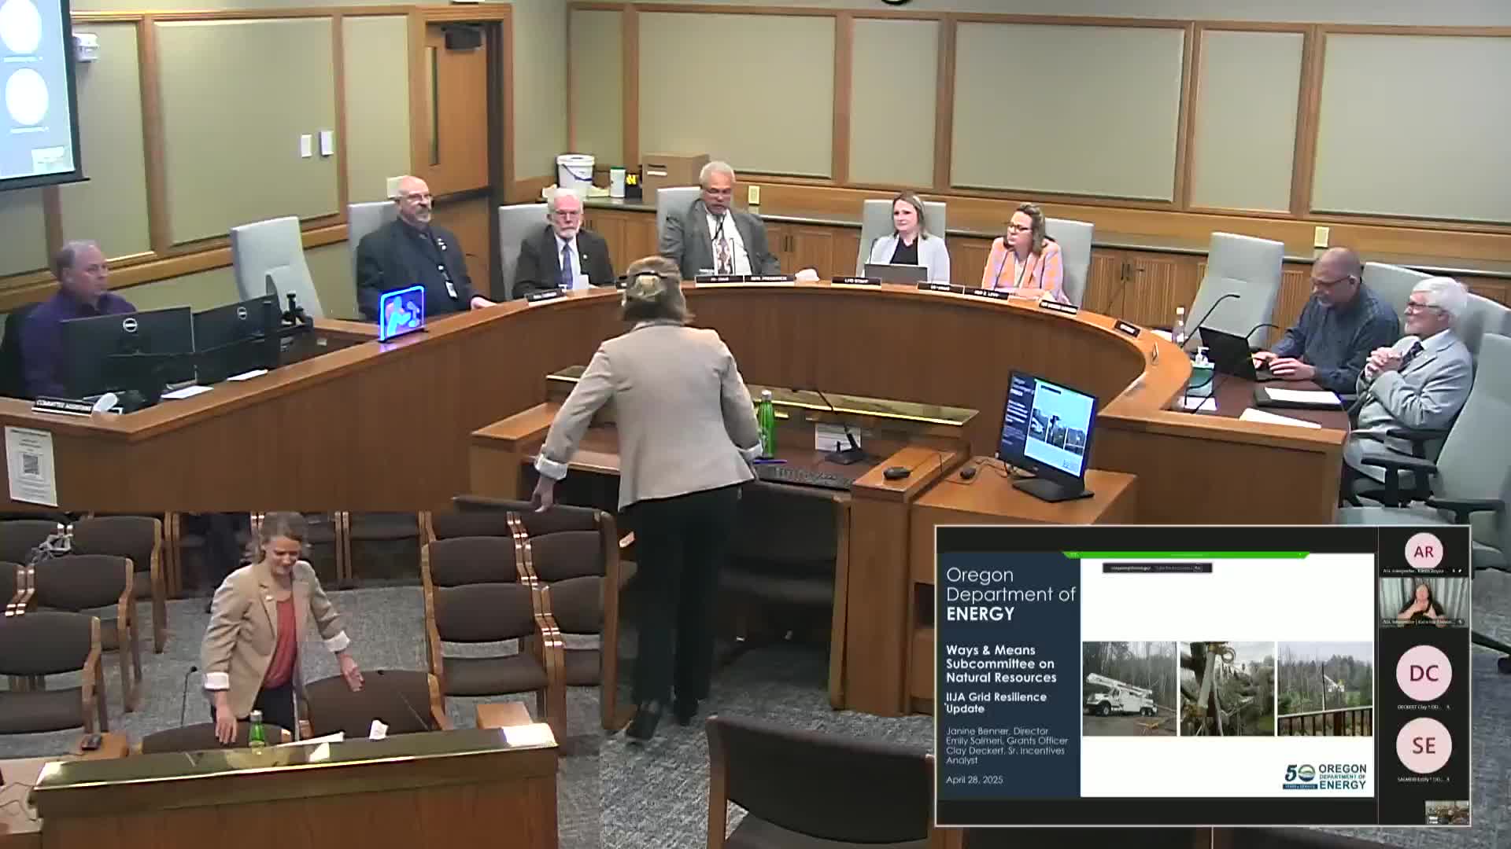
Task: Click the IIJA Grid Resilience Update title
Action: pos(996,702)
